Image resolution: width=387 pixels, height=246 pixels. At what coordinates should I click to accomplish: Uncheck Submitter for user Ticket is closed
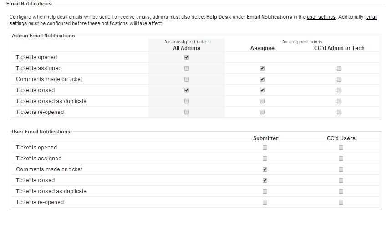(265, 180)
